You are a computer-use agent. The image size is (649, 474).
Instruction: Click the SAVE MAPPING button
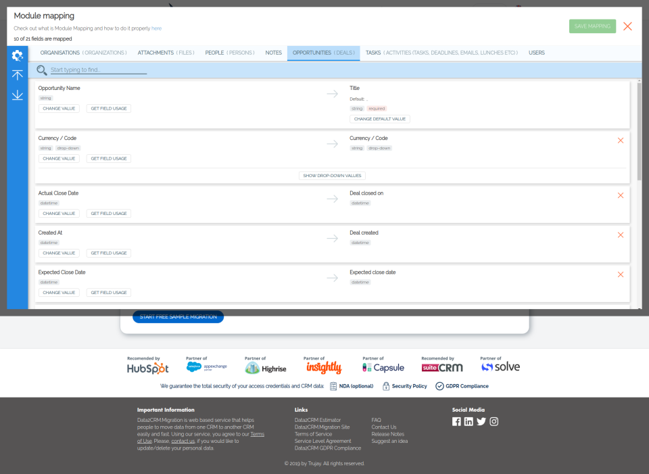pyautogui.click(x=592, y=26)
